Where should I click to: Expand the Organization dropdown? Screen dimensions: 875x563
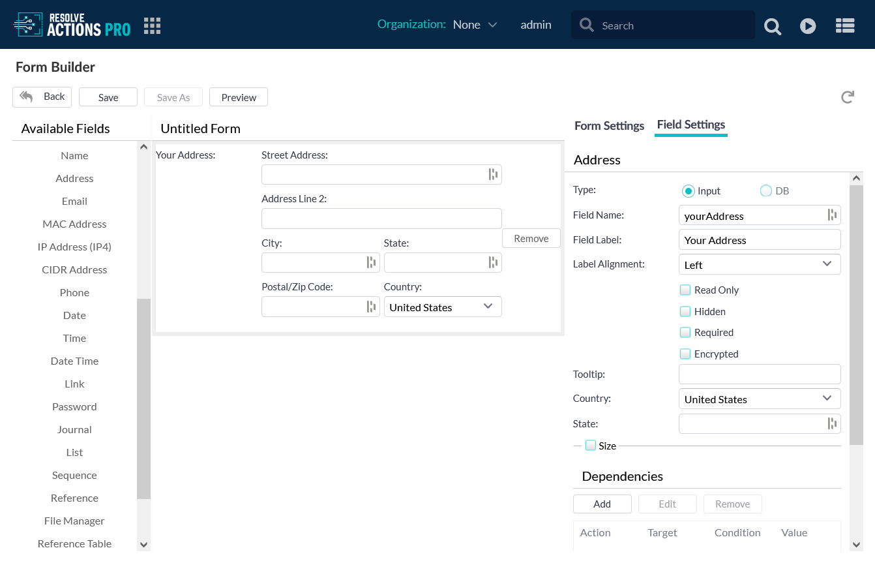tap(475, 25)
